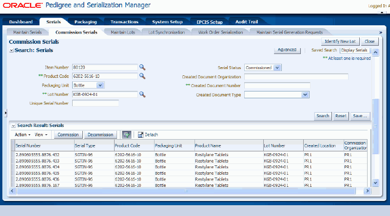Open the Packaging Unit dropdown

point(100,85)
